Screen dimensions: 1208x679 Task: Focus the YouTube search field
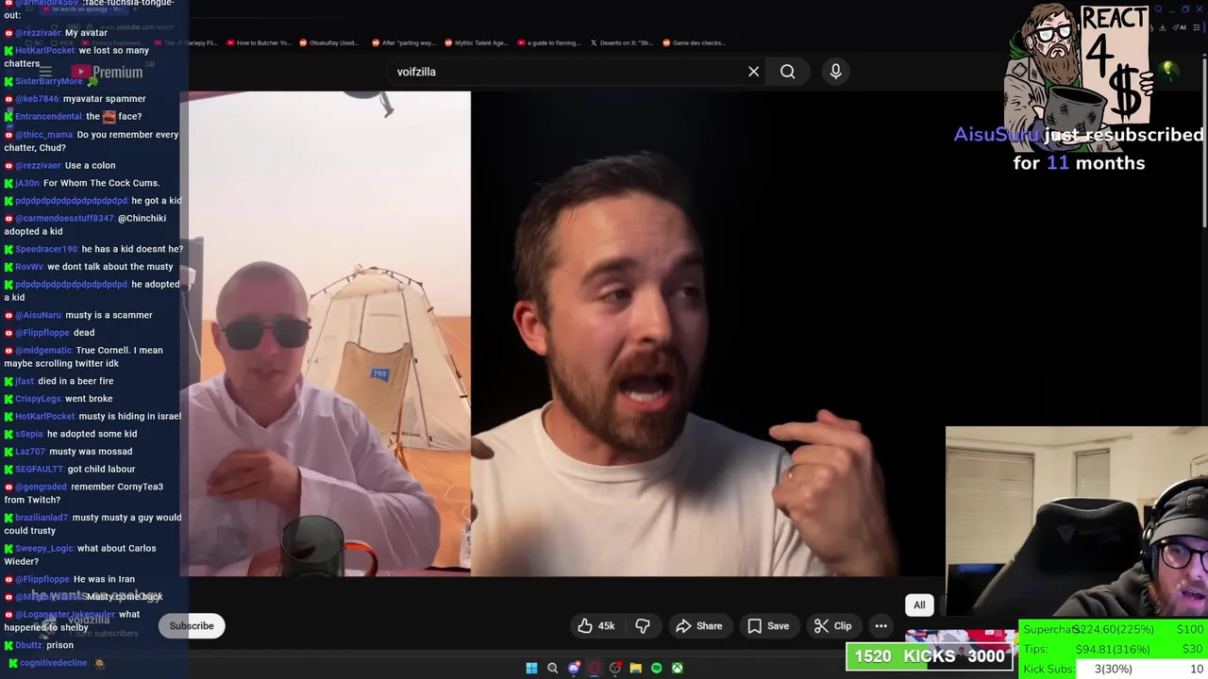(566, 72)
